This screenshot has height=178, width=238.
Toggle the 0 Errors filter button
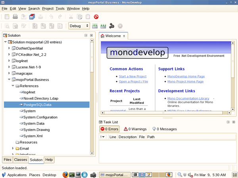pos(109,129)
